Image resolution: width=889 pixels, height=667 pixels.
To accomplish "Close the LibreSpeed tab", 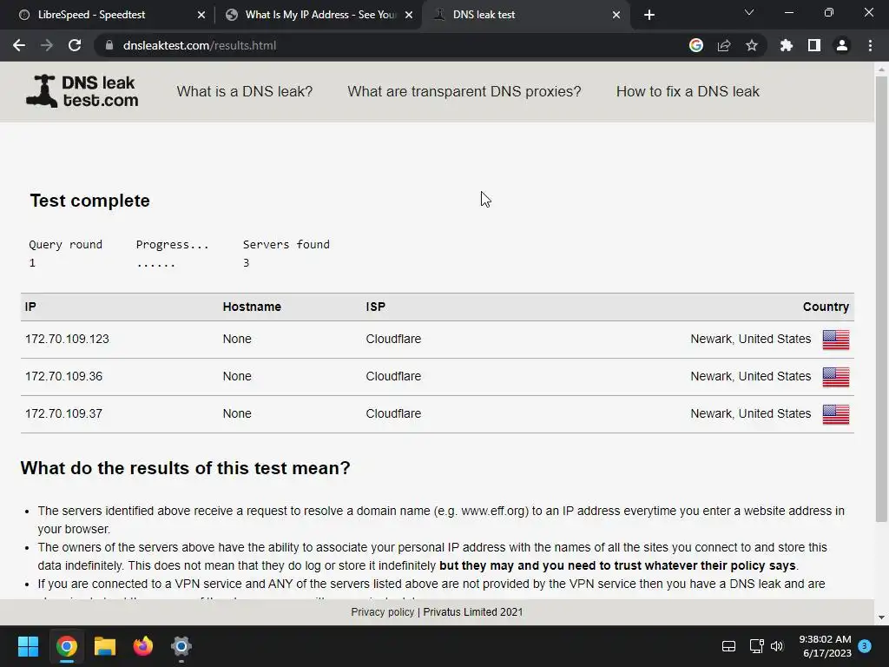I will [x=201, y=15].
